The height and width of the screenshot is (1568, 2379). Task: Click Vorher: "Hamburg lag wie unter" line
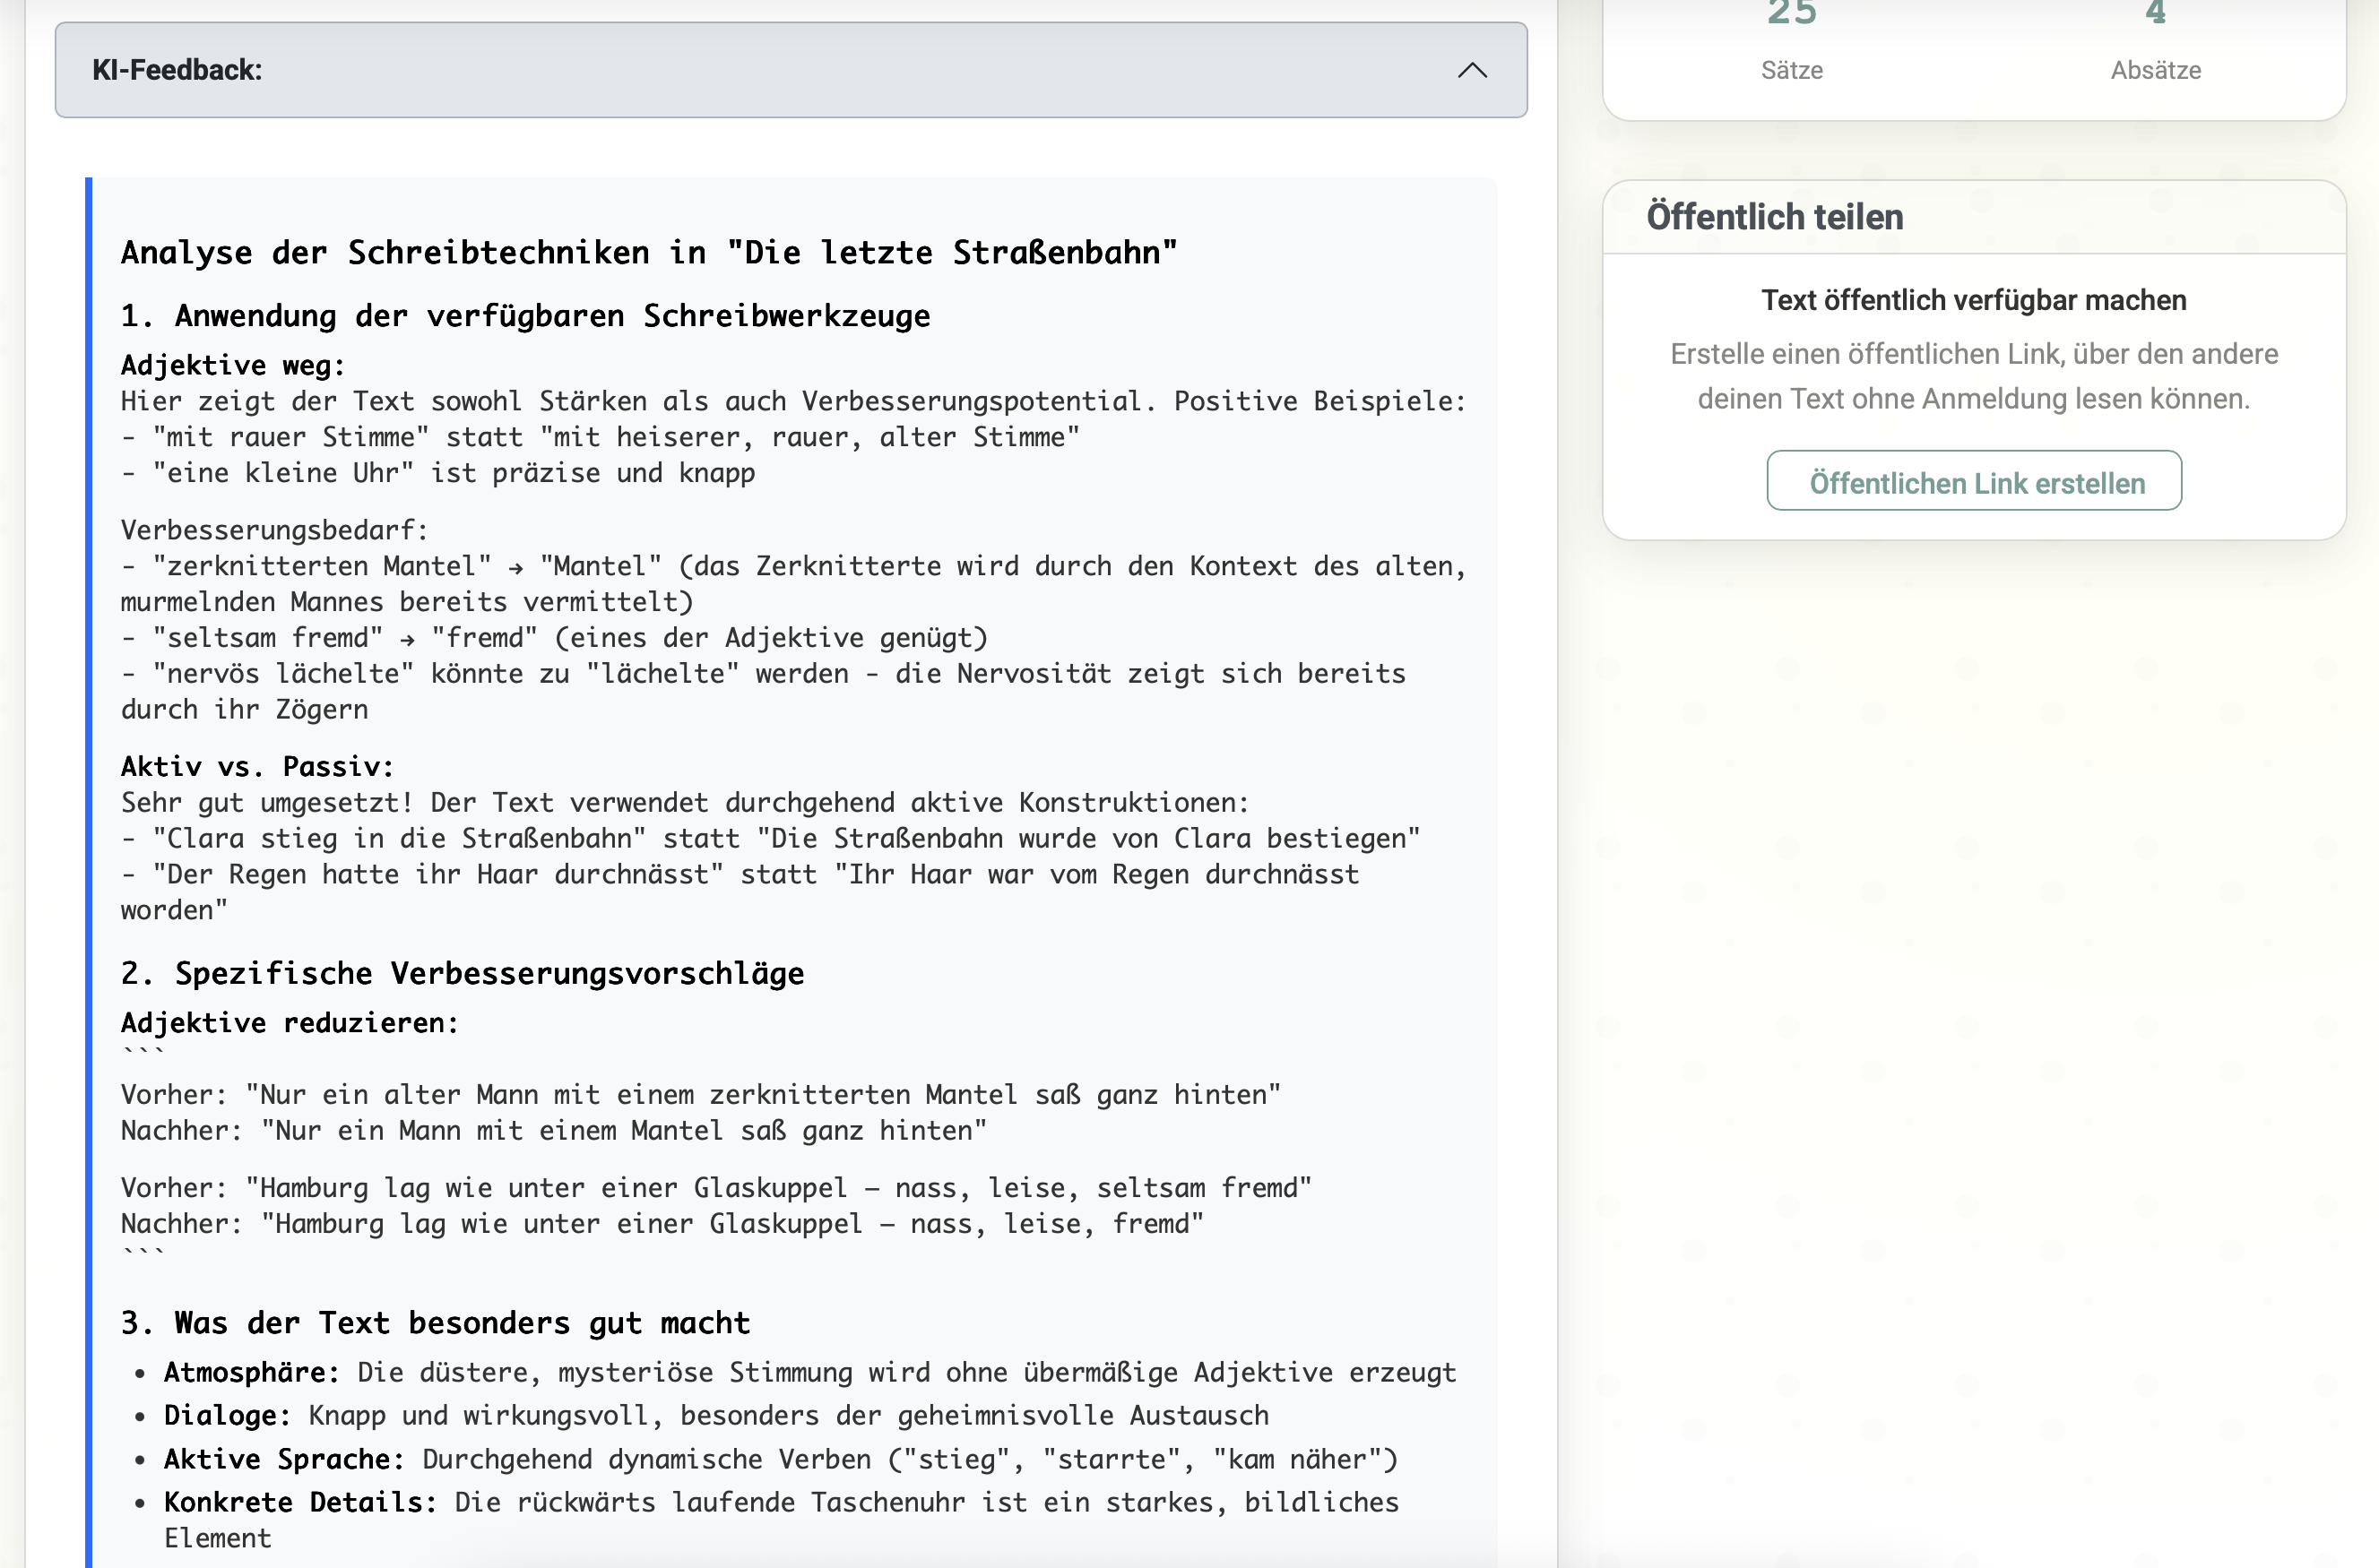[716, 1188]
